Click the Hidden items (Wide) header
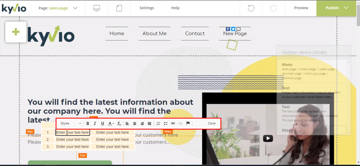The image size is (360, 166). pyautogui.click(x=304, y=52)
